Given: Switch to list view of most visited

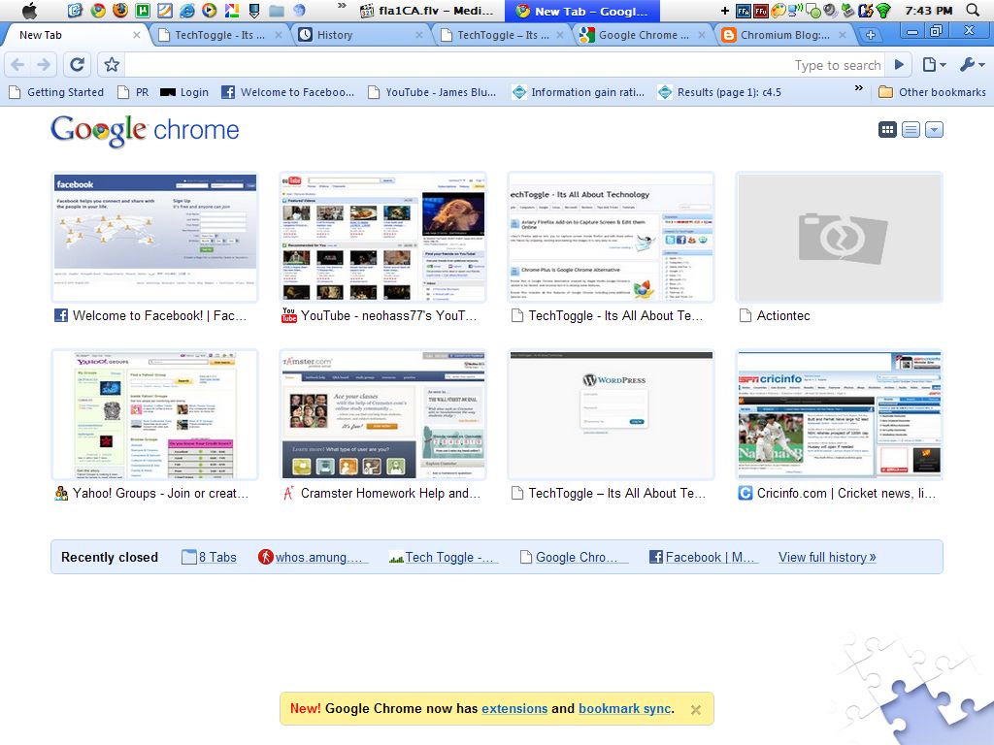Looking at the screenshot, I should 911,130.
